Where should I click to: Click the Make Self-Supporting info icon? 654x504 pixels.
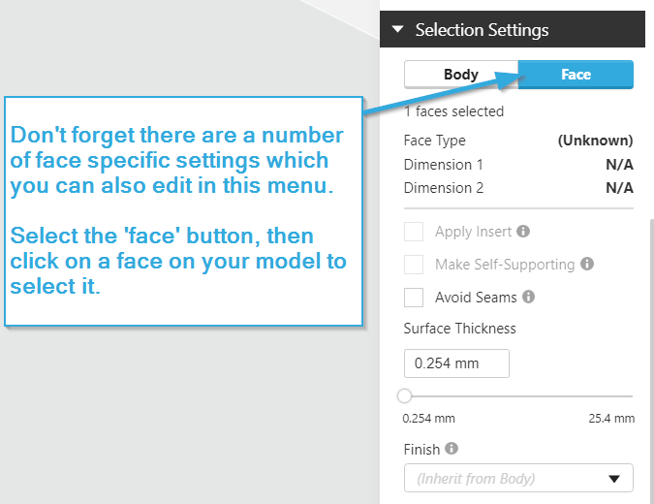coord(587,264)
